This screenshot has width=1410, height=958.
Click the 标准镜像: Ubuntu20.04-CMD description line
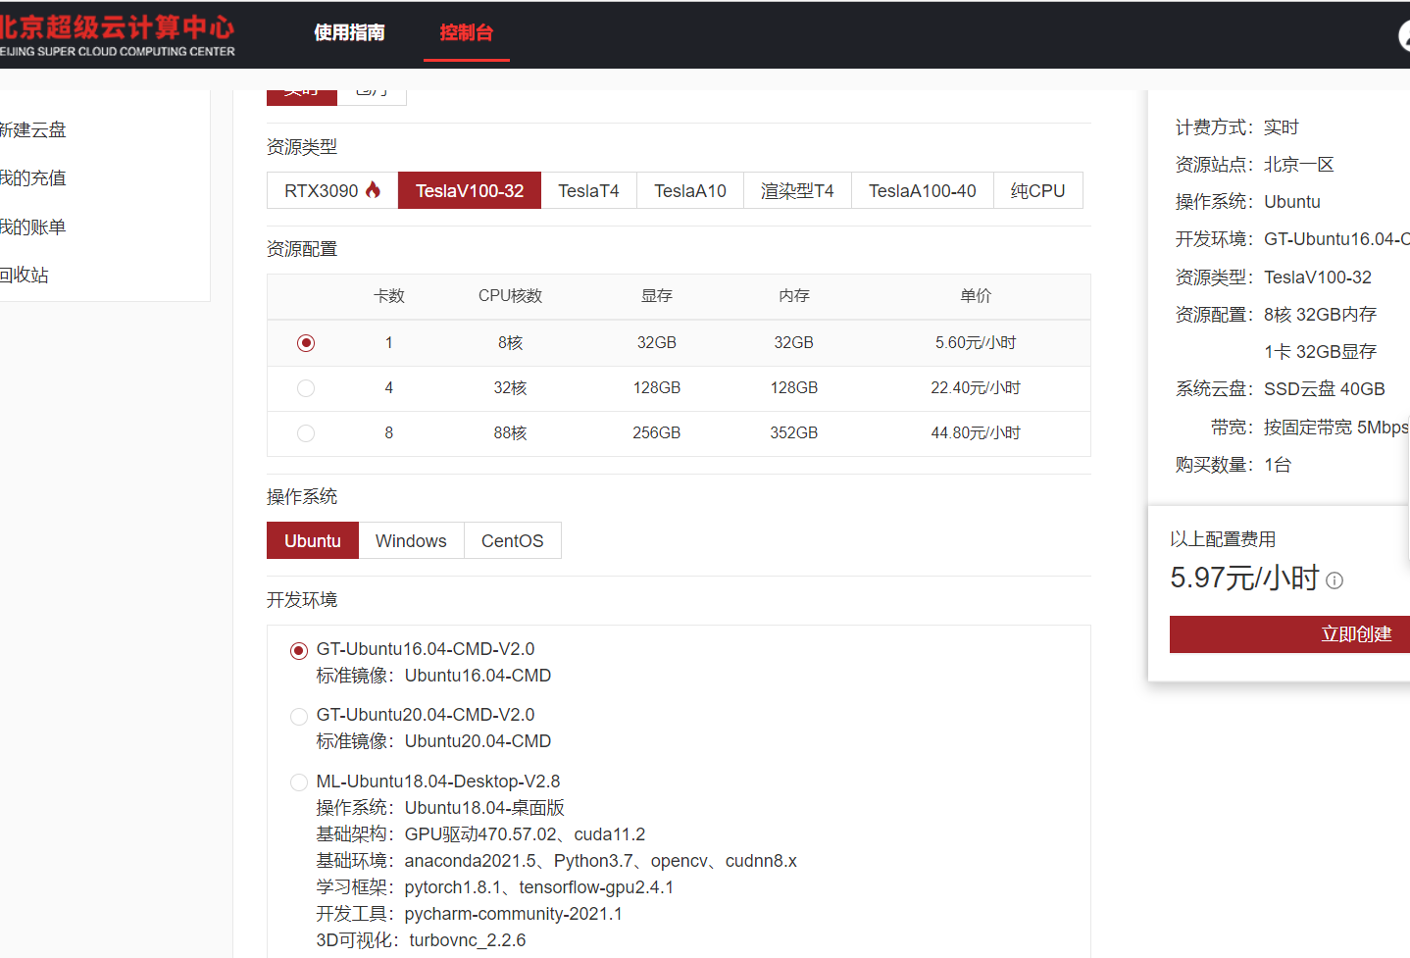(433, 741)
